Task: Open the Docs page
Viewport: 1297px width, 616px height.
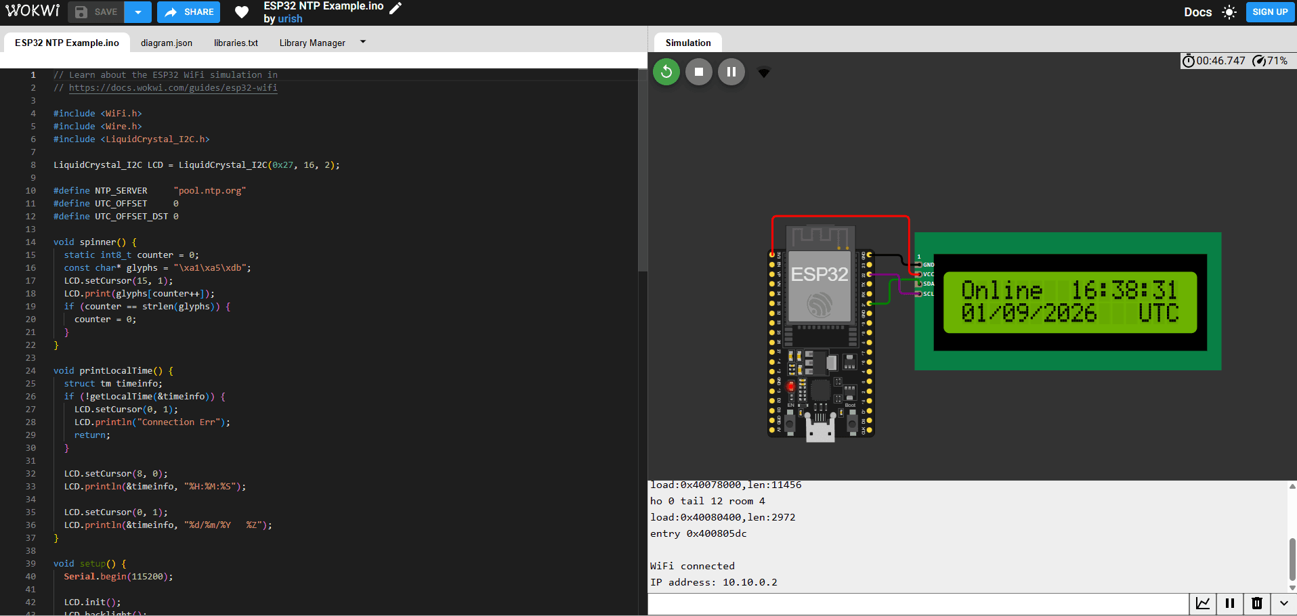Action: click(x=1197, y=12)
